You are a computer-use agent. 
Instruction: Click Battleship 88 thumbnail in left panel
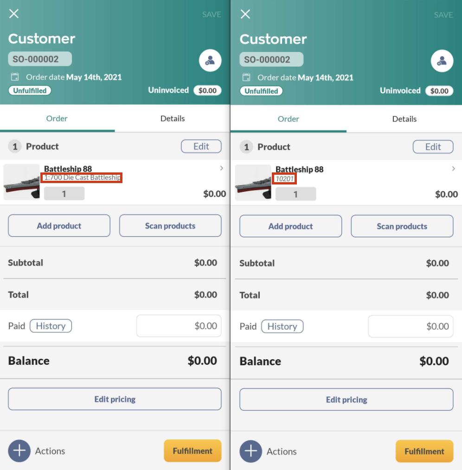(x=22, y=182)
